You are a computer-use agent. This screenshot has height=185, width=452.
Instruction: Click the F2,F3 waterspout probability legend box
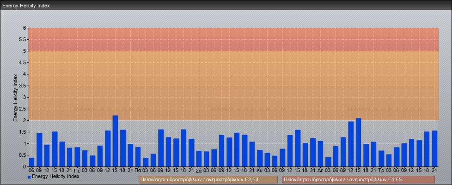coord(208,179)
